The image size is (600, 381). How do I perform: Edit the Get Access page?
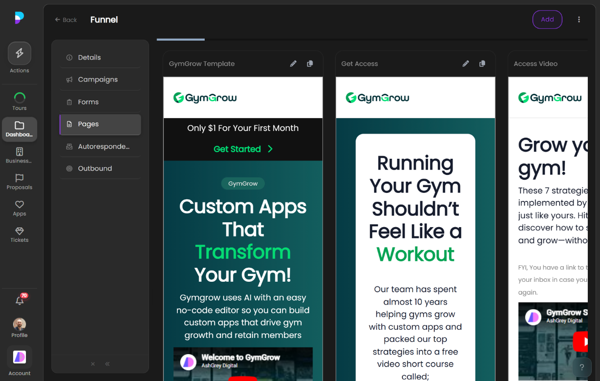[466, 63]
